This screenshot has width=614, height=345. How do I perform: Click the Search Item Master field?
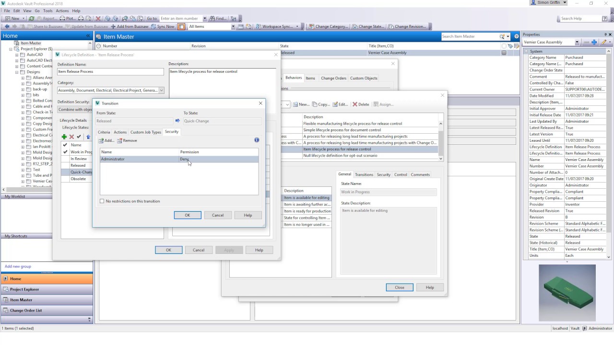tap(470, 36)
